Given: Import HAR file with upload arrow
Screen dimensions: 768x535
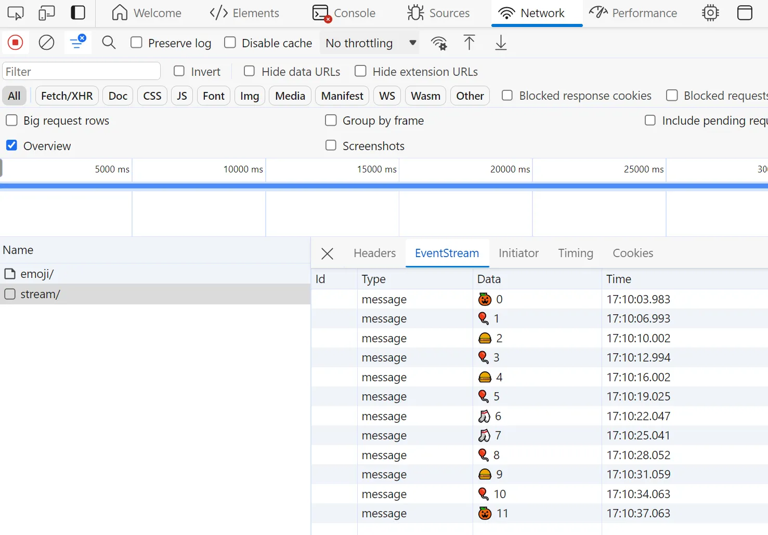Looking at the screenshot, I should (x=469, y=43).
